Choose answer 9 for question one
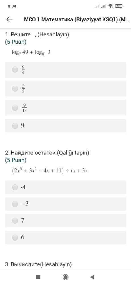The width and height of the screenshot is (131, 285). 65,126
